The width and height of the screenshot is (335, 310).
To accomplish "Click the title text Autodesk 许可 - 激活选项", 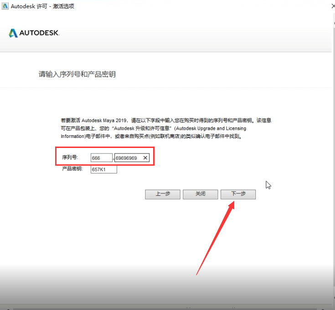I will pyautogui.click(x=42, y=6).
